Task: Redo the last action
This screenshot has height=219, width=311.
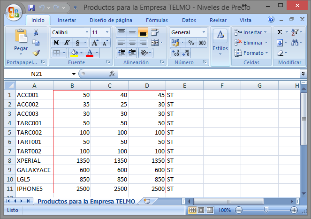Action: click(57, 8)
